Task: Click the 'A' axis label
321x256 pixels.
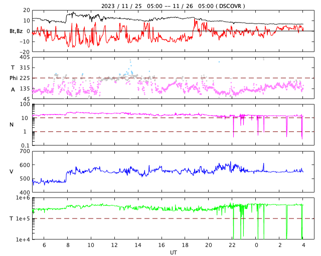Action: tap(13, 89)
